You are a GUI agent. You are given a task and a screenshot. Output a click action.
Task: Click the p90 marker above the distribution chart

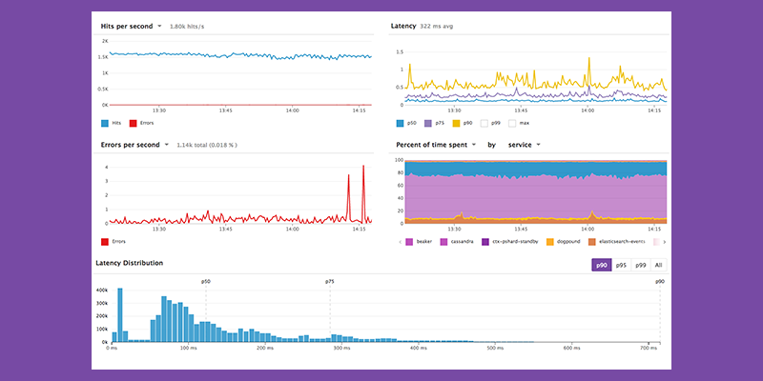tap(660, 281)
